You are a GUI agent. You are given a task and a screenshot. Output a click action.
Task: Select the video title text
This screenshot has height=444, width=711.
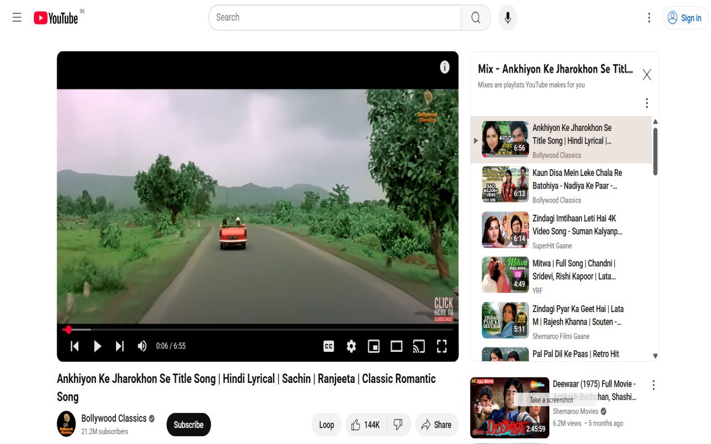pos(246,387)
